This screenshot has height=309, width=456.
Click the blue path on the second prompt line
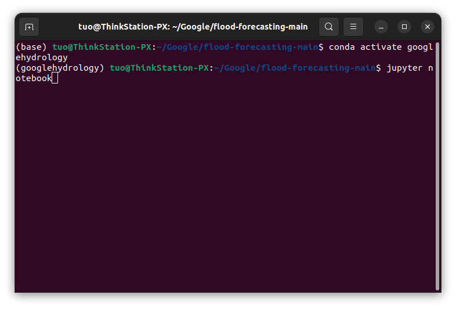pos(295,68)
